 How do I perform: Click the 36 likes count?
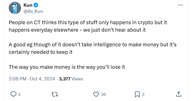(x=103, y=95)
